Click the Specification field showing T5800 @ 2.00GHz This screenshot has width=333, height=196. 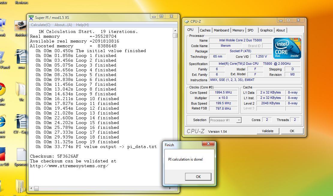point(255,64)
